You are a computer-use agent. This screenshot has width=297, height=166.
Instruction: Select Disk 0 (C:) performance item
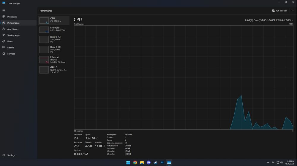(x=54, y=39)
